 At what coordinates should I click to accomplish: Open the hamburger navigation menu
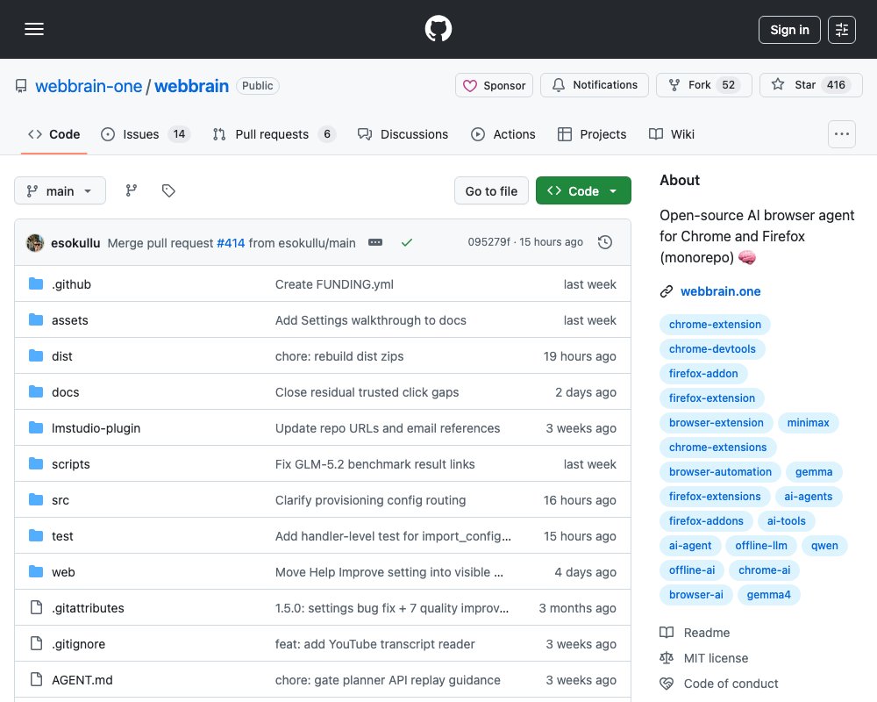(34, 29)
